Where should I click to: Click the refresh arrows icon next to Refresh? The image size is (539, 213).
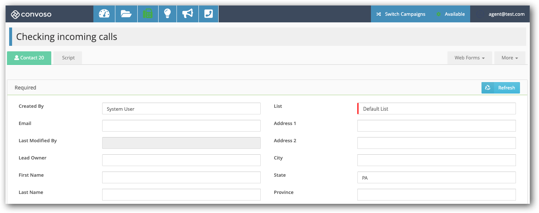point(488,88)
